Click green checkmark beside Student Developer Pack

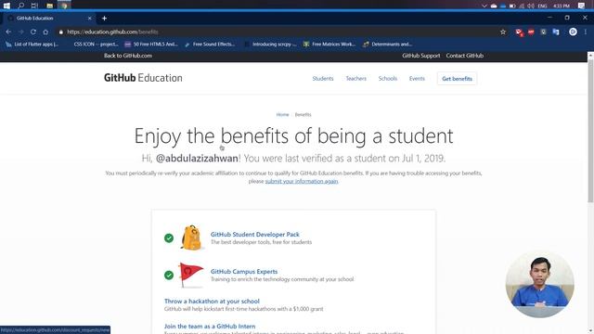click(169, 238)
